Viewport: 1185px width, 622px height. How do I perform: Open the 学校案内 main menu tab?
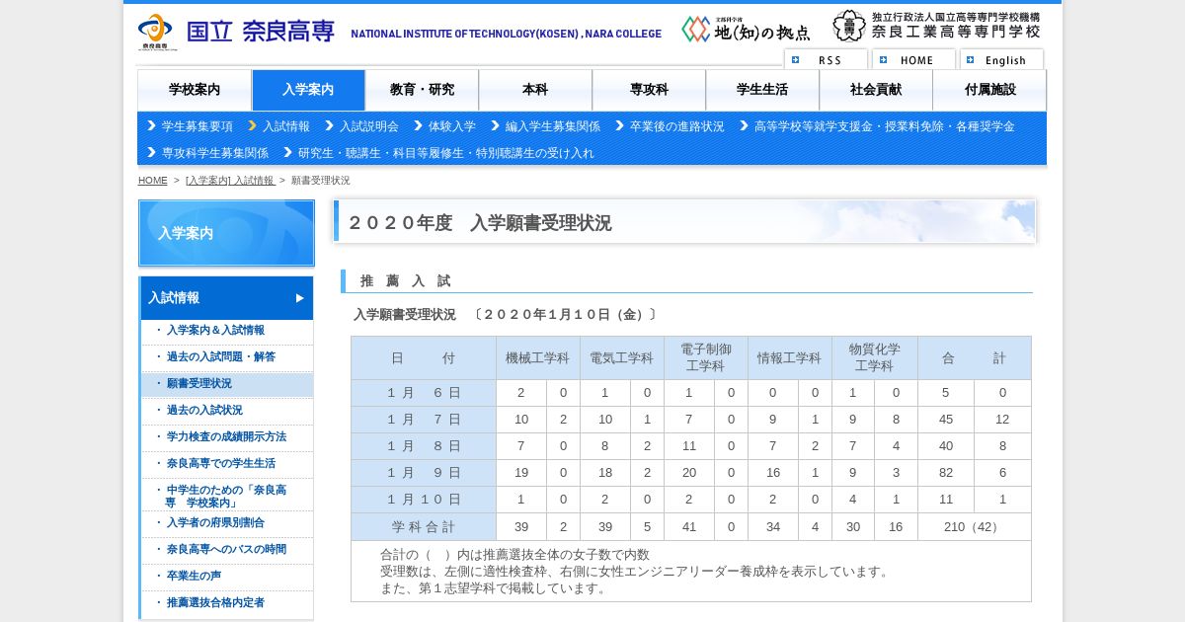coord(195,90)
